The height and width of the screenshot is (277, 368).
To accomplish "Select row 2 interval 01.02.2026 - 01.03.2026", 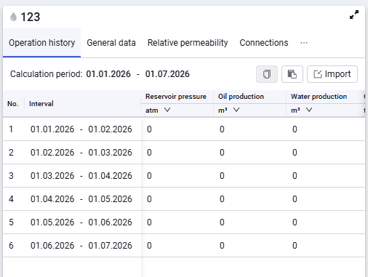I will click(x=81, y=153).
